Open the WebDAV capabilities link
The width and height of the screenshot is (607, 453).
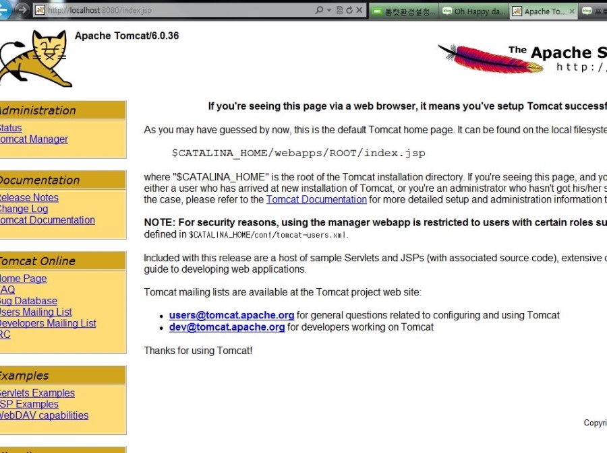44,415
